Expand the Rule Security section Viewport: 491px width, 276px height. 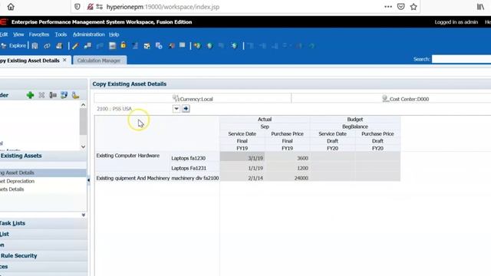tap(43, 255)
